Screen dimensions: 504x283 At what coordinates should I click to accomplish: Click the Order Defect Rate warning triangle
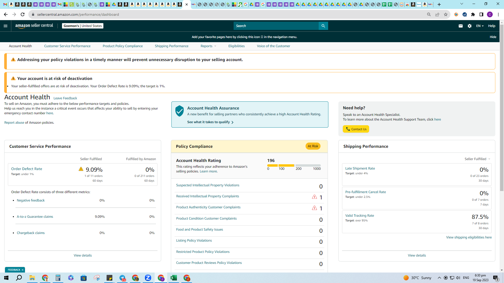pos(81,169)
